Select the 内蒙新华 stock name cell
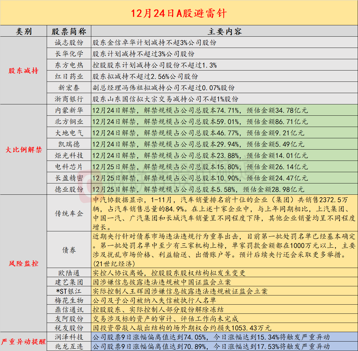Screen dimensions: 358x351 [69, 110]
